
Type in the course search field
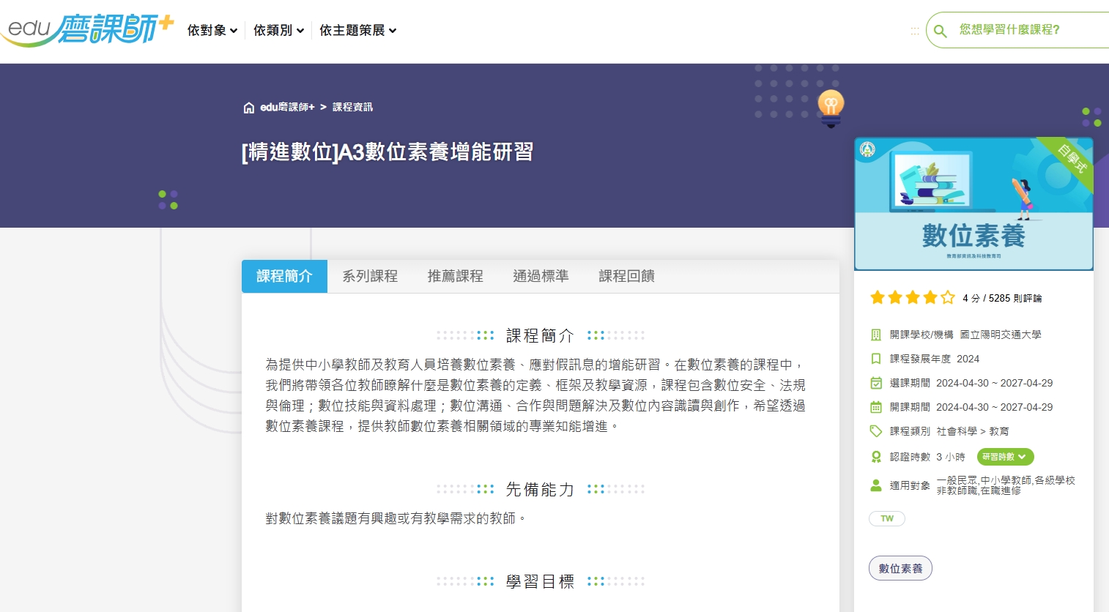1025,30
